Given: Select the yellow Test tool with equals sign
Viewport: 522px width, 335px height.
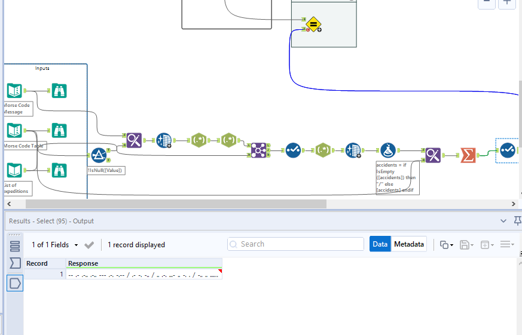Looking at the screenshot, I should 313,24.
